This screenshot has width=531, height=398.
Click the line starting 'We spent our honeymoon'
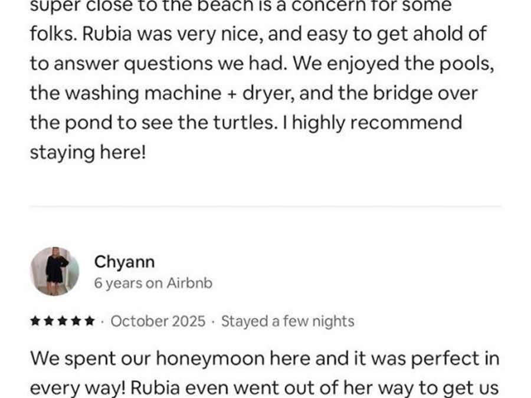pos(265,358)
